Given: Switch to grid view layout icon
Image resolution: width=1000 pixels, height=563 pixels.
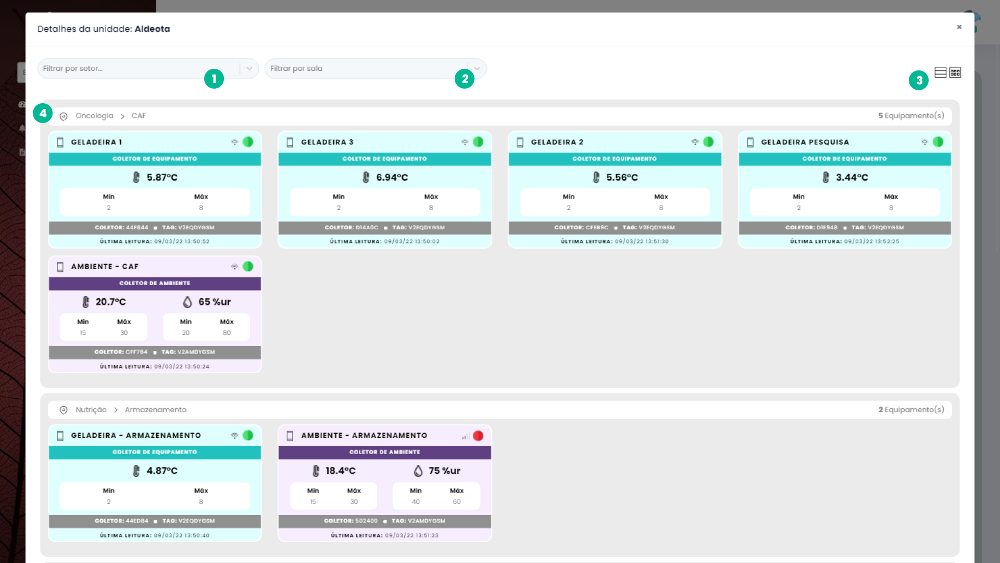Looking at the screenshot, I should click(955, 72).
